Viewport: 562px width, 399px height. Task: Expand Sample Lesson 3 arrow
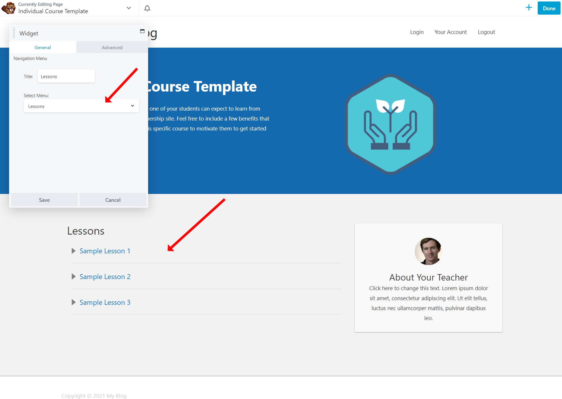[x=74, y=302]
